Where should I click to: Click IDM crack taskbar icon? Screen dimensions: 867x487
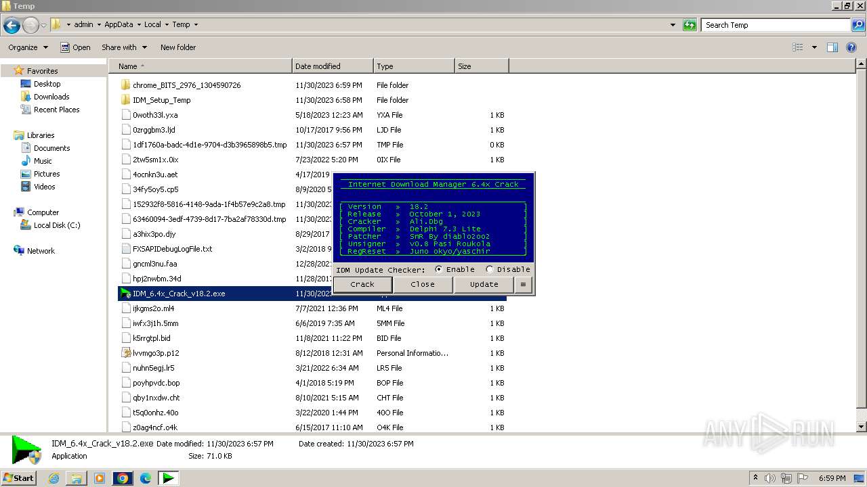coord(168,478)
